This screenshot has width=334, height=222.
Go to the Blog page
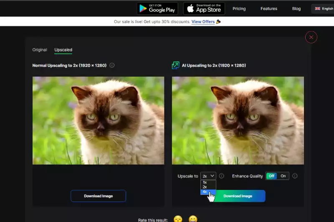coord(296,9)
